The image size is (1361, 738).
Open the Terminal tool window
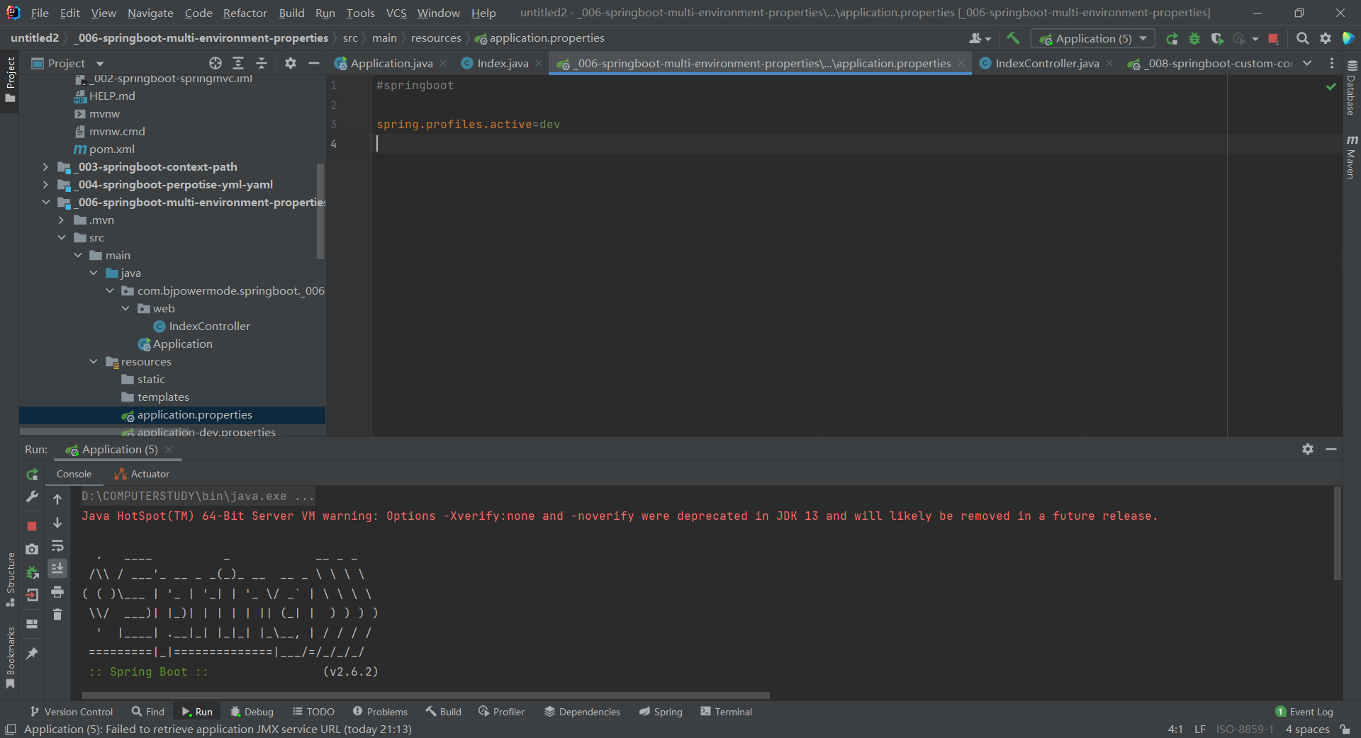click(x=726, y=712)
